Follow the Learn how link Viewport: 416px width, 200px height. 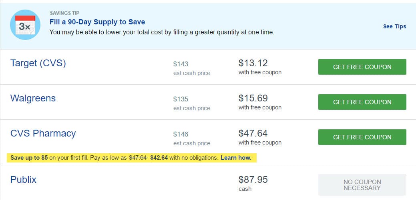[236, 158]
